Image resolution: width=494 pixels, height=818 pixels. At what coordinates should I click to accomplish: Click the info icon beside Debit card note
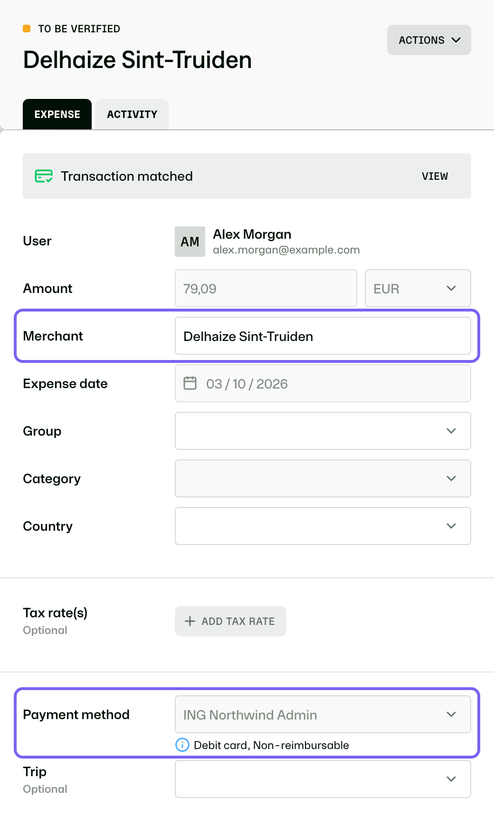[182, 745]
